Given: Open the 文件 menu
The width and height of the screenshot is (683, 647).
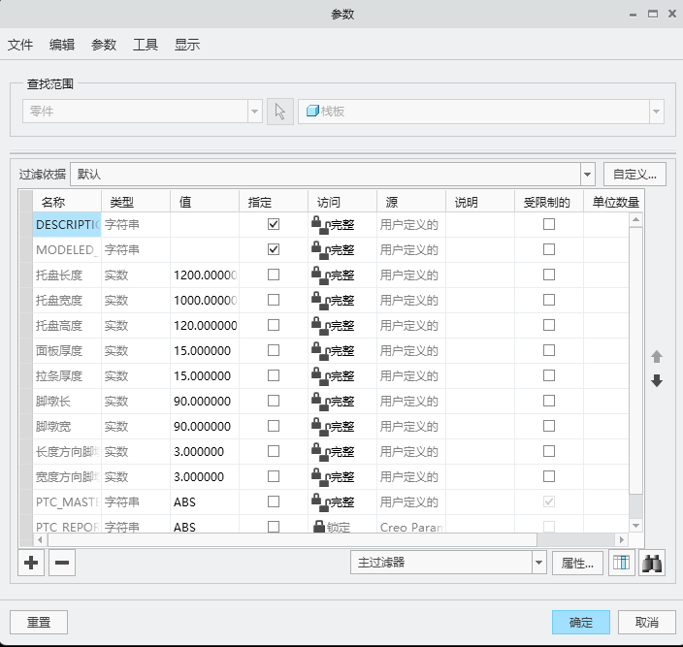Looking at the screenshot, I should (x=20, y=45).
